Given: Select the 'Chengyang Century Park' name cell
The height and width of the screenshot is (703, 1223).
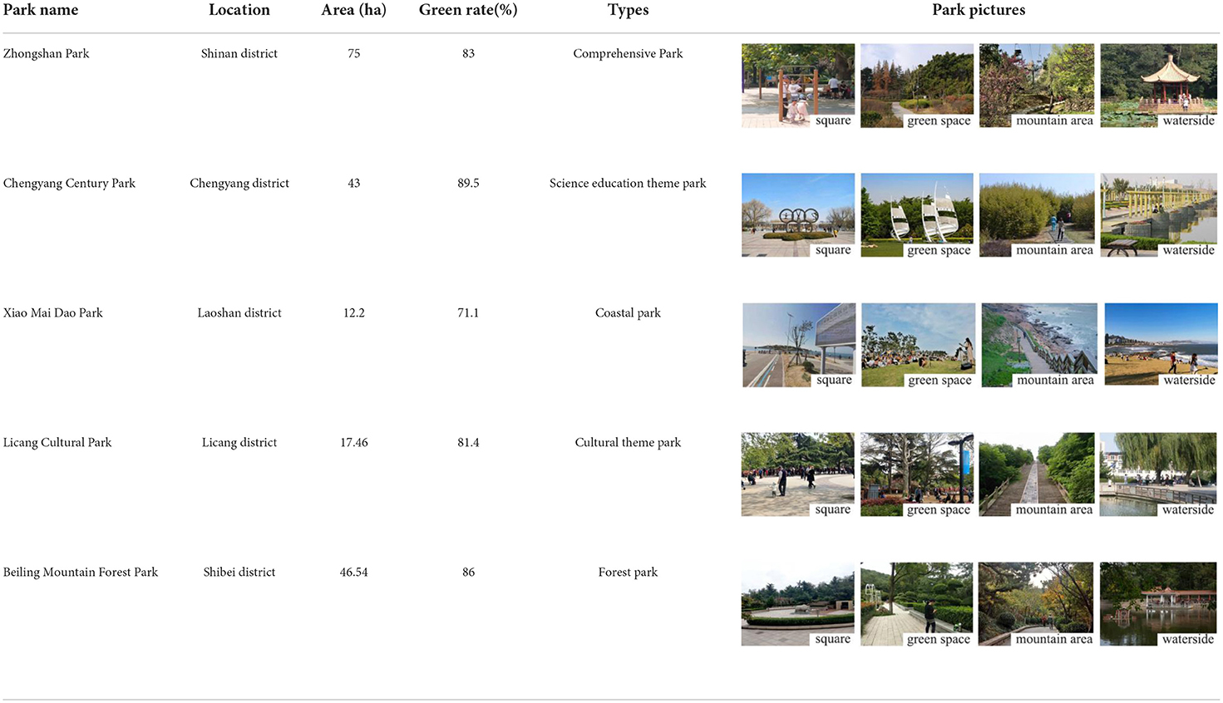Looking at the screenshot, I should tap(69, 183).
